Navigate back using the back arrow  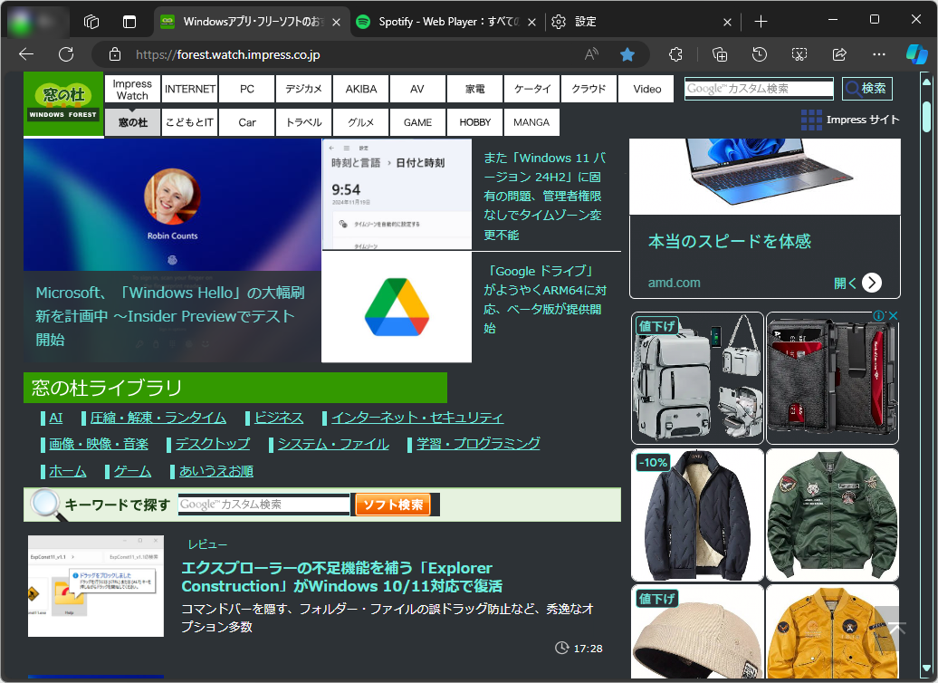point(26,54)
